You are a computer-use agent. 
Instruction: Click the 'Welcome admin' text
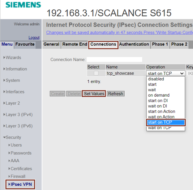point(27,24)
